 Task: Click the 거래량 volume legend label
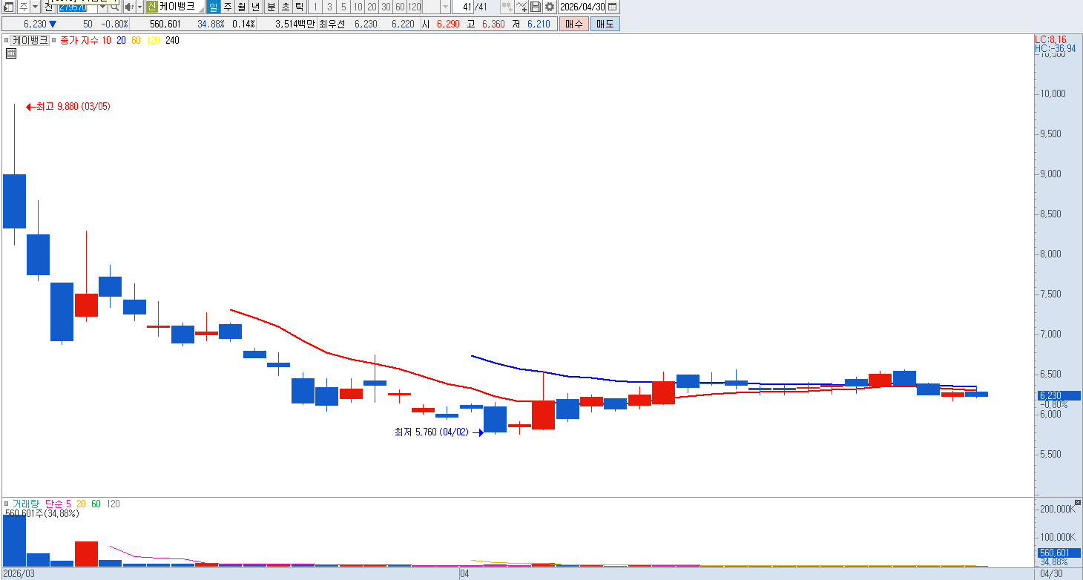click(26, 504)
